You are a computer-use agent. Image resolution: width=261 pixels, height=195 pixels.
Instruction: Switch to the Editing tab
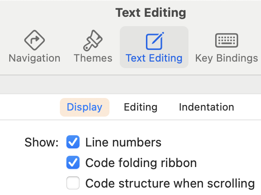(x=141, y=107)
